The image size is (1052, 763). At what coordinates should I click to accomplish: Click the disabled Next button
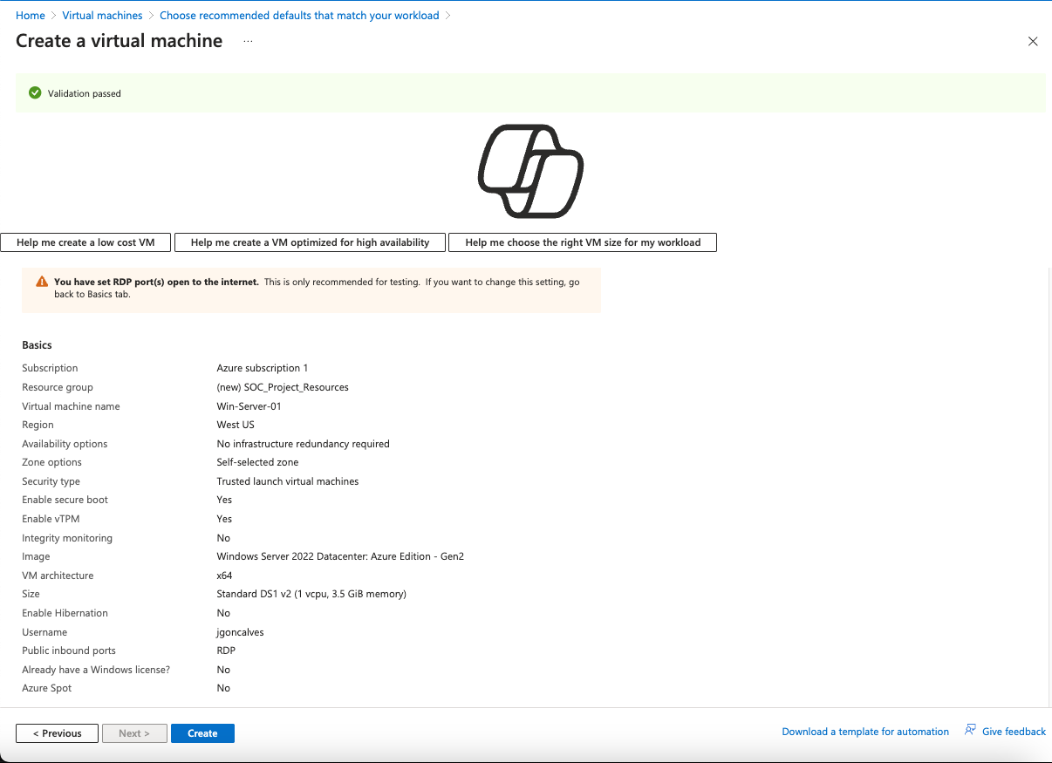pos(134,733)
